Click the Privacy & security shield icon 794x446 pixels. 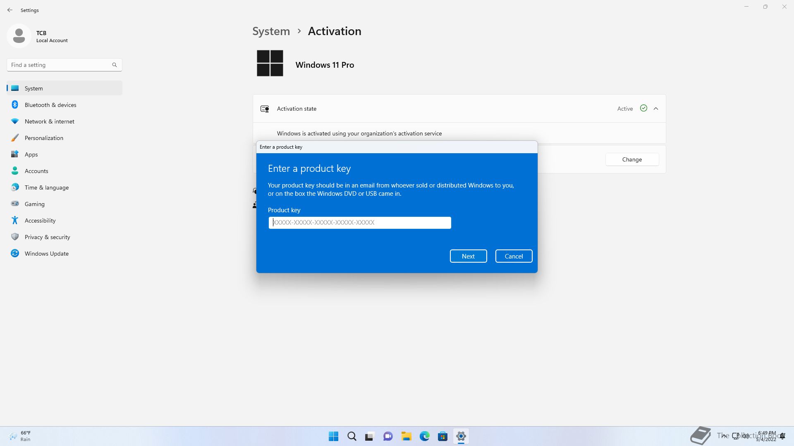[15, 237]
